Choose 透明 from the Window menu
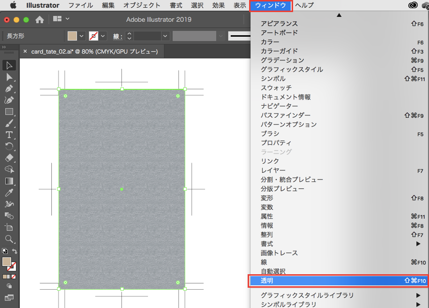Viewport: 429px width, 308px height. [339, 280]
